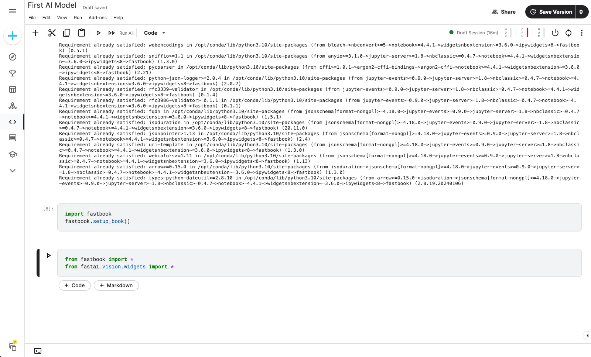Open the Code cell type dropdown

click(154, 33)
